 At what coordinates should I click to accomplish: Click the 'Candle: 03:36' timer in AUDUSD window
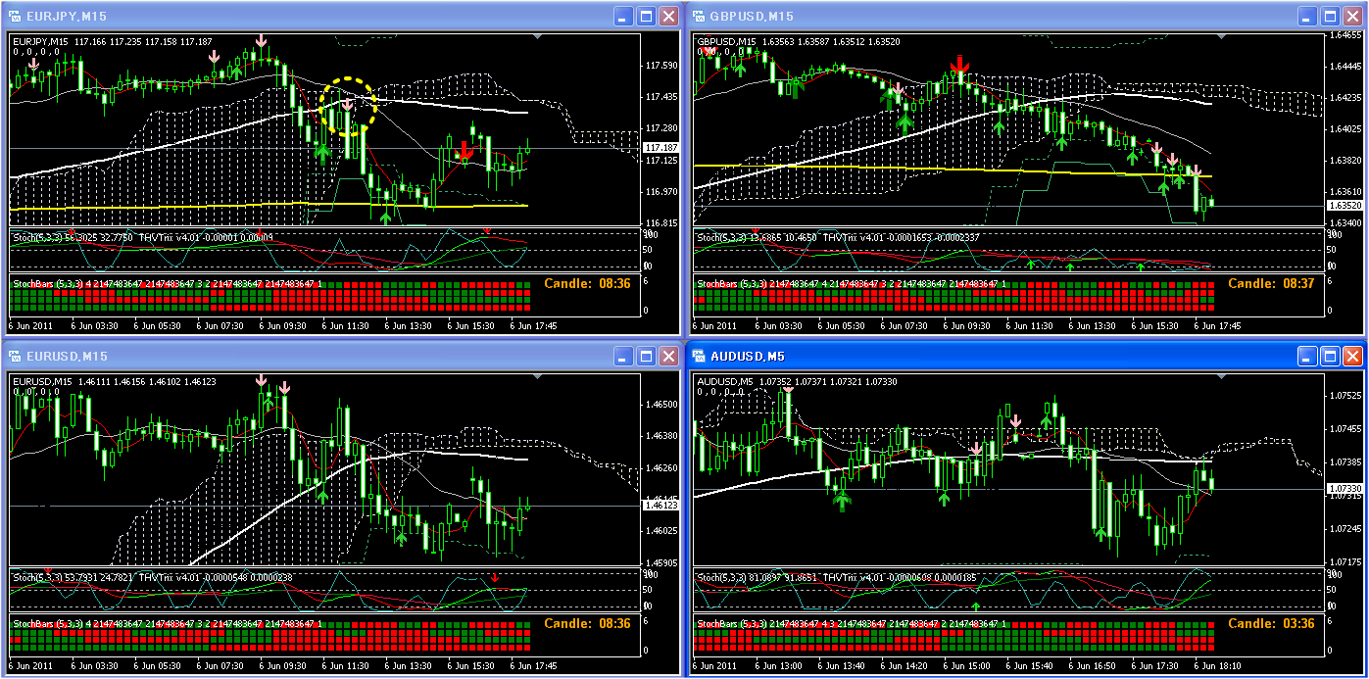[x=1271, y=623]
